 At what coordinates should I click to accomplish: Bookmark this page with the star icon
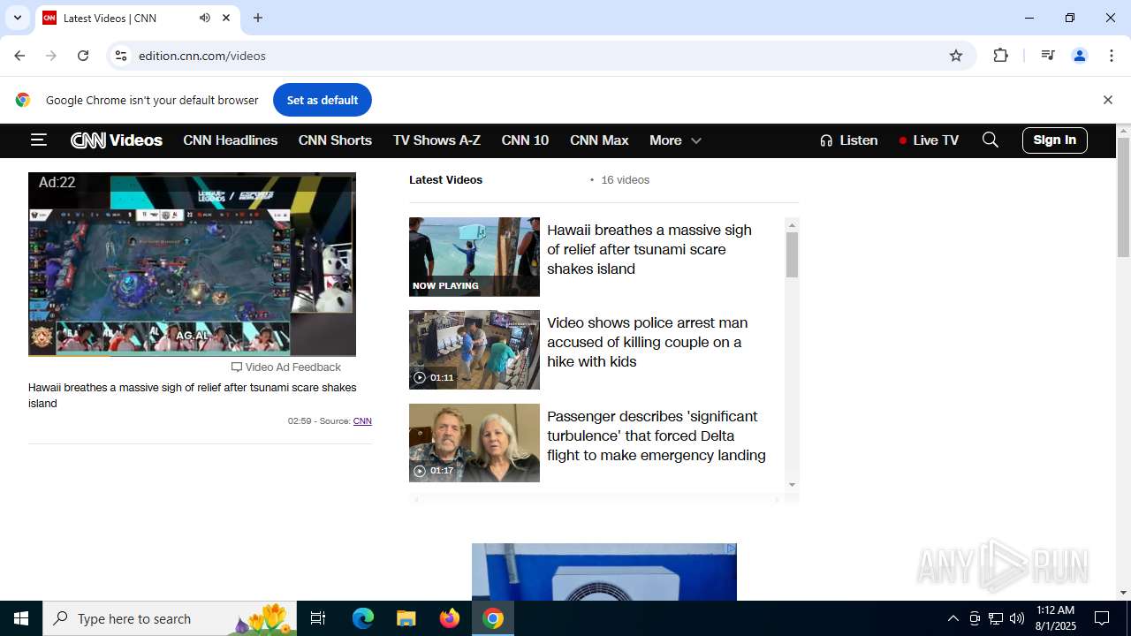click(956, 56)
